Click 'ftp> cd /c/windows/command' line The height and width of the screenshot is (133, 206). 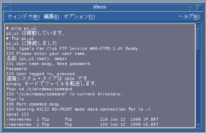(x=39, y=89)
